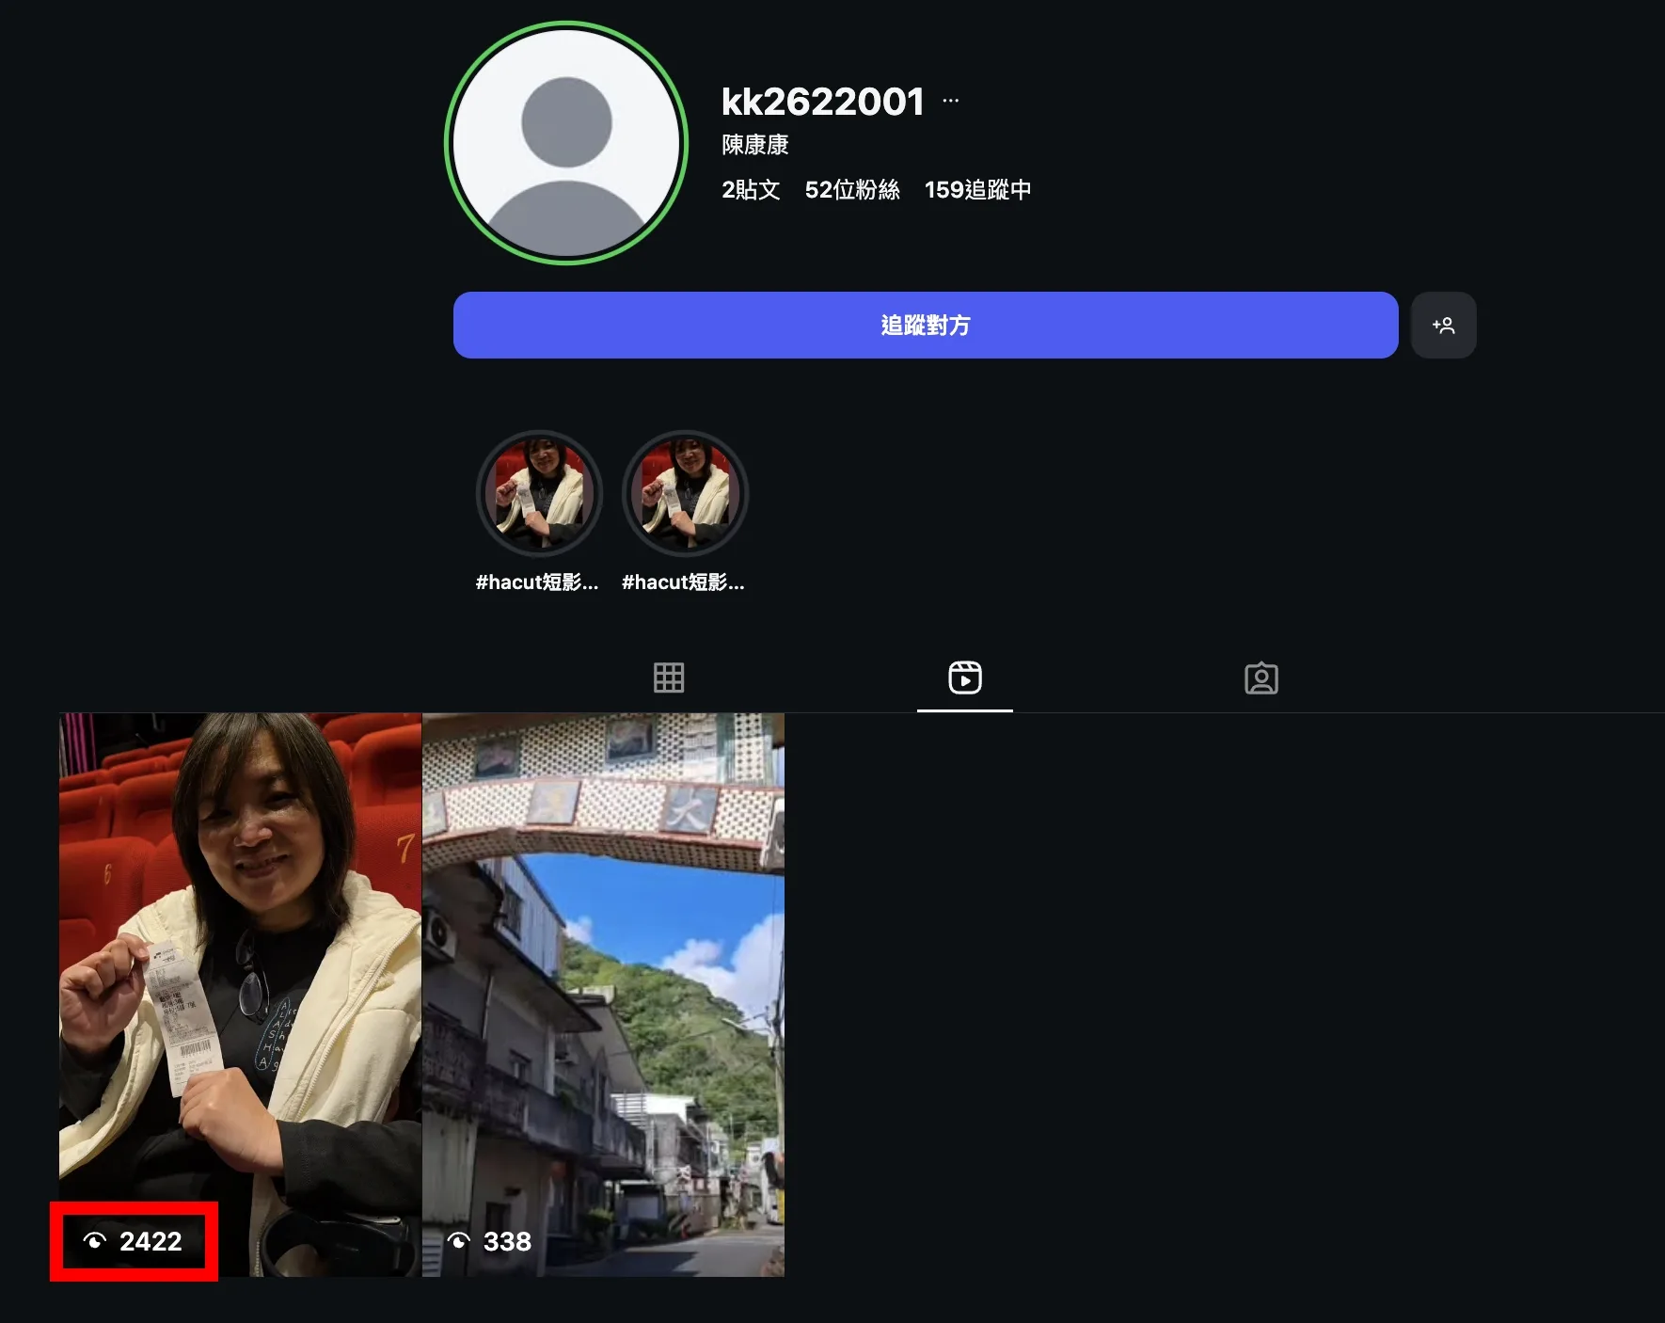Image resolution: width=1665 pixels, height=1323 pixels.
Task: Click the similar accounts suggestion icon
Action: coord(1444,325)
